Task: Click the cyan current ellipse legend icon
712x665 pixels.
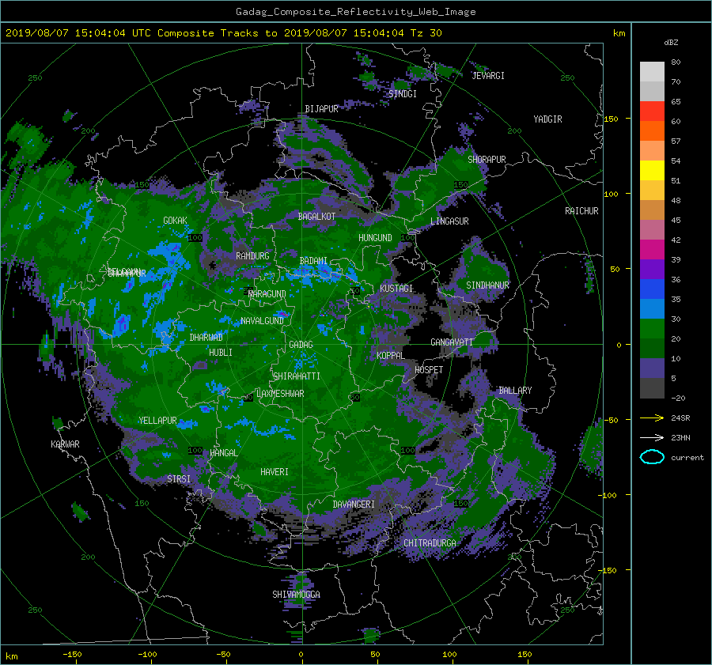Action: 652,457
